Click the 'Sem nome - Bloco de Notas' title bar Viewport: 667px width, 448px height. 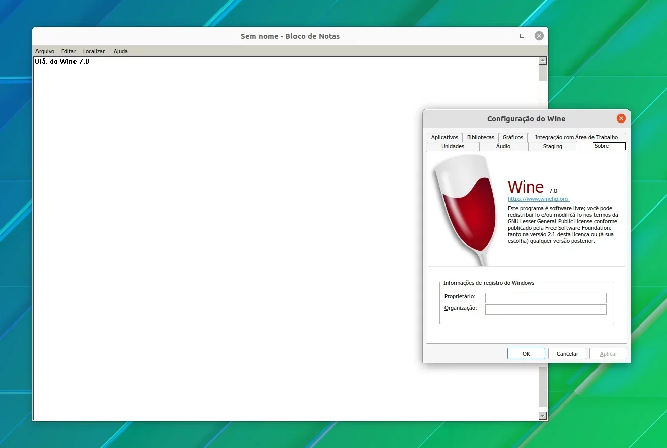click(290, 36)
